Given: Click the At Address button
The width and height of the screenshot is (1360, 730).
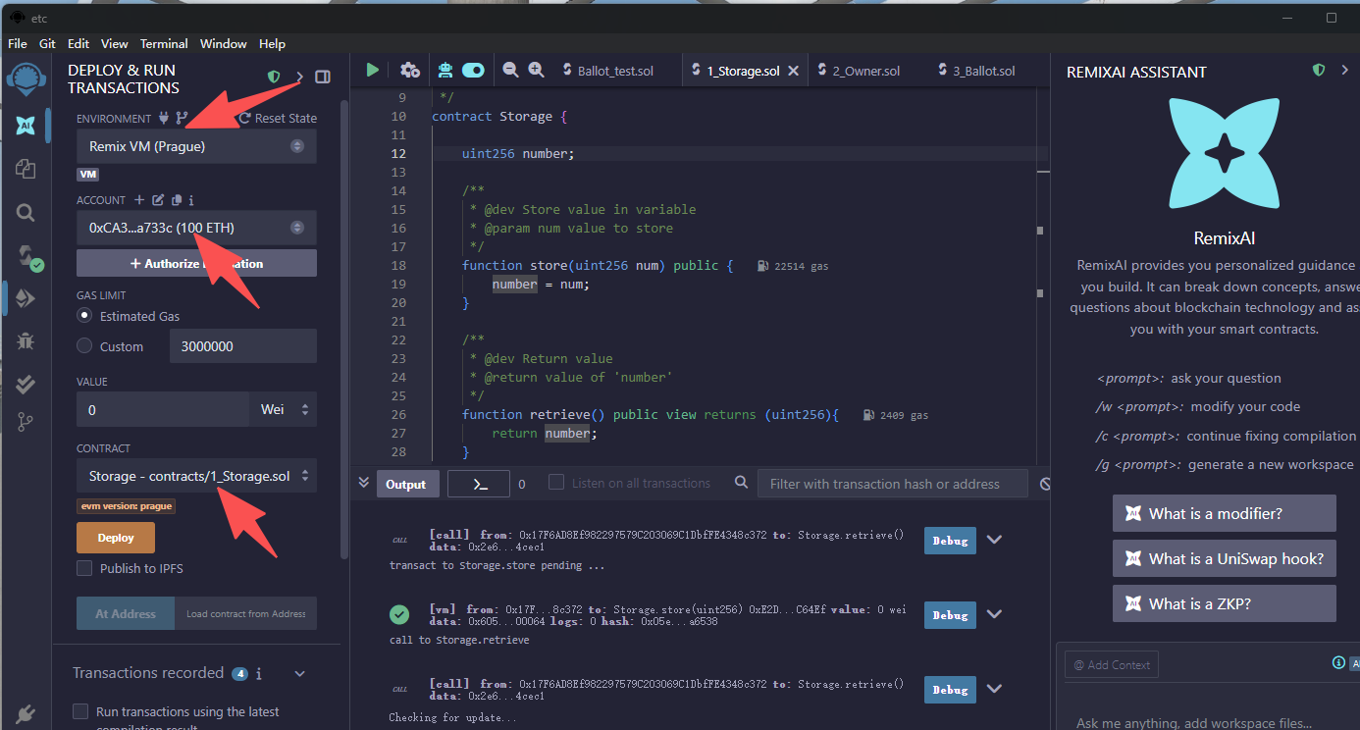Looking at the screenshot, I should [x=126, y=614].
